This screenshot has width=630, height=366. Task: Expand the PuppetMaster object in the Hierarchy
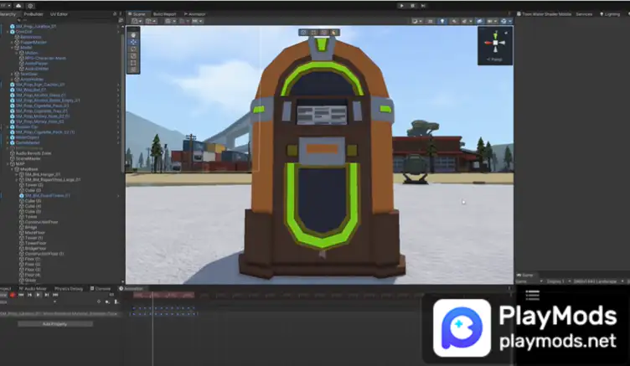12,42
